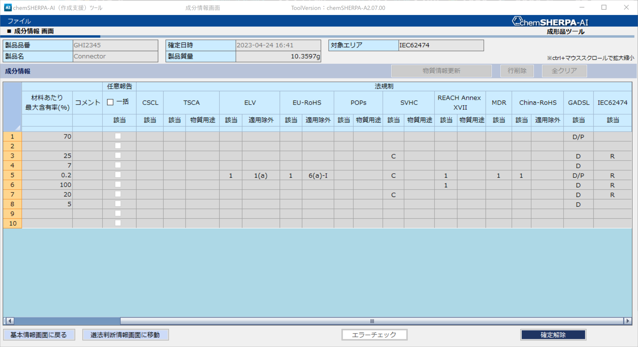
Task: Click the chemSHERPA-AI app icon in title bar
Action: [7, 7]
